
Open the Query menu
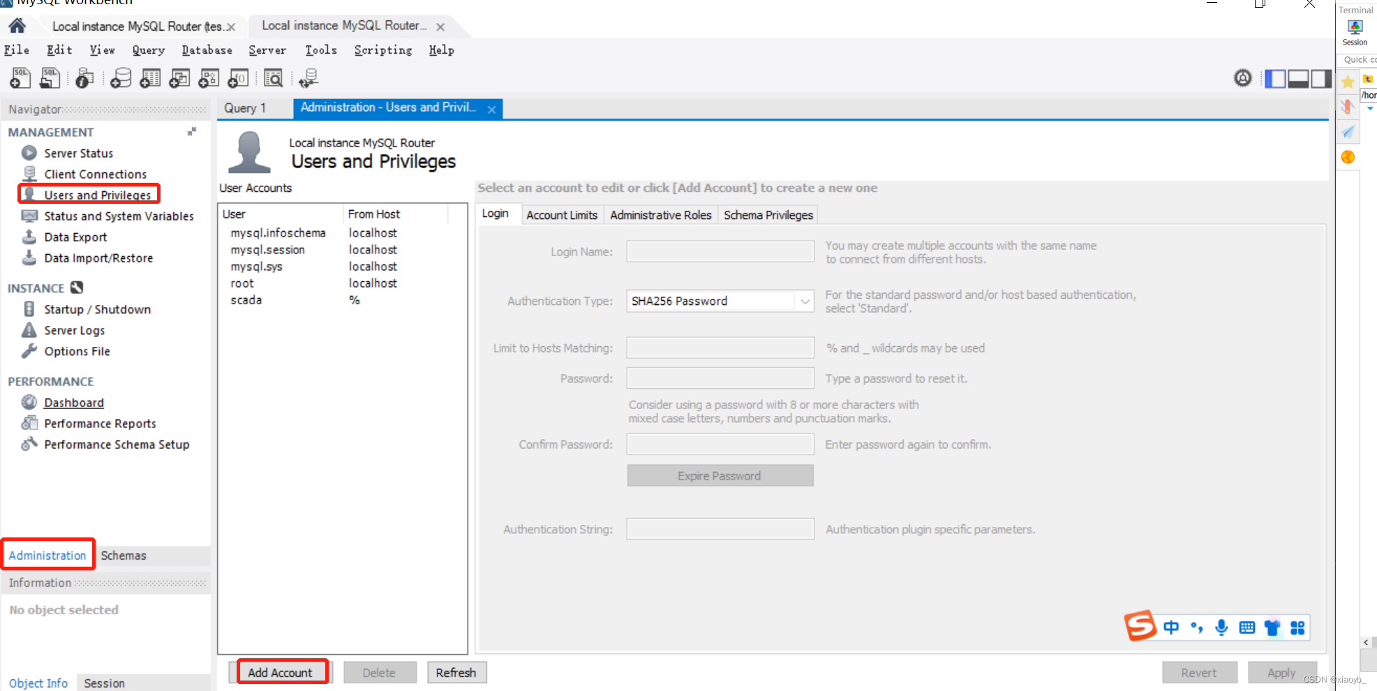(149, 50)
